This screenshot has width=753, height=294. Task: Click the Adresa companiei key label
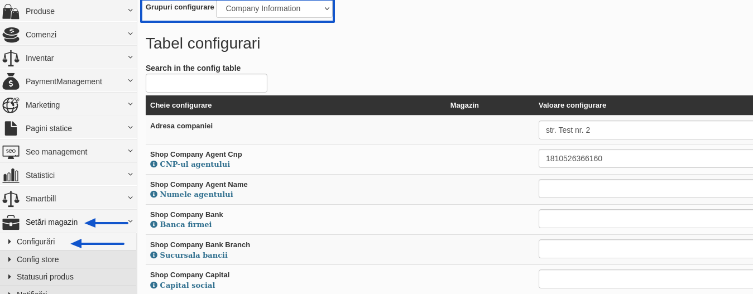(181, 126)
